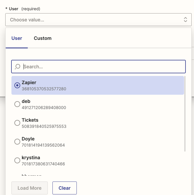Click the krystina user name text
The image size is (194, 195).
(x=31, y=157)
